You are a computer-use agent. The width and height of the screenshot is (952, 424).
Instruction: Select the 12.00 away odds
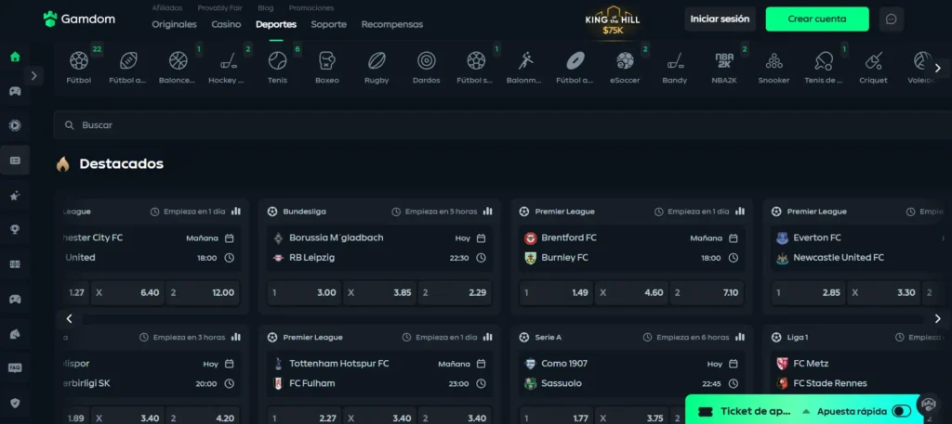(x=203, y=292)
